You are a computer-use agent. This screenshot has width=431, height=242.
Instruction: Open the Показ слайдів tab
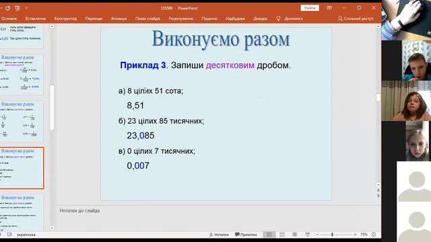(x=147, y=19)
